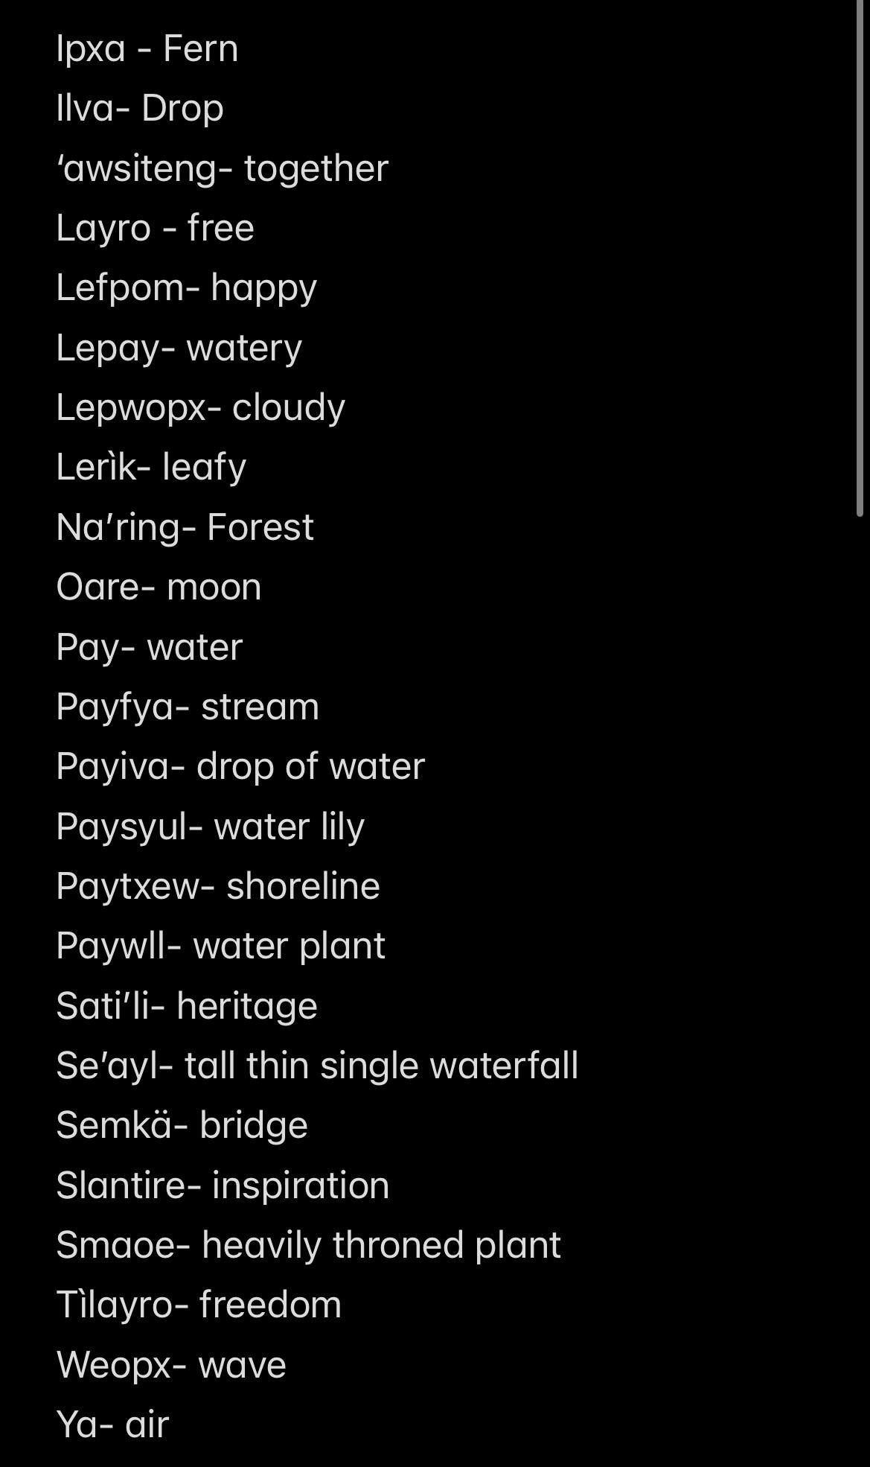Click the "Ya- air" line

(x=113, y=1425)
